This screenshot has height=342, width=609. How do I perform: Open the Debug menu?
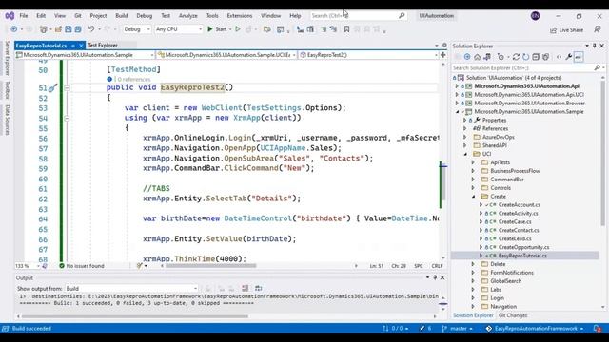point(144,16)
